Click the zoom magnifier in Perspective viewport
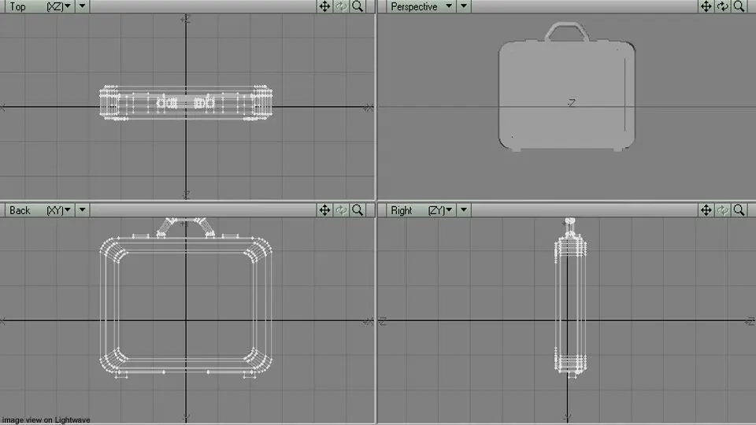756x425 pixels. (739, 6)
